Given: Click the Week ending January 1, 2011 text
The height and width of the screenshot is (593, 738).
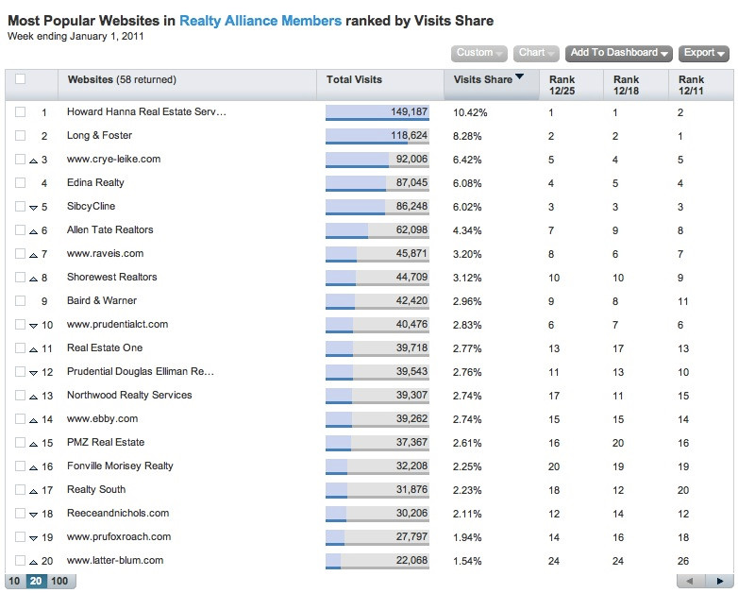Looking at the screenshot, I should [x=75, y=36].
